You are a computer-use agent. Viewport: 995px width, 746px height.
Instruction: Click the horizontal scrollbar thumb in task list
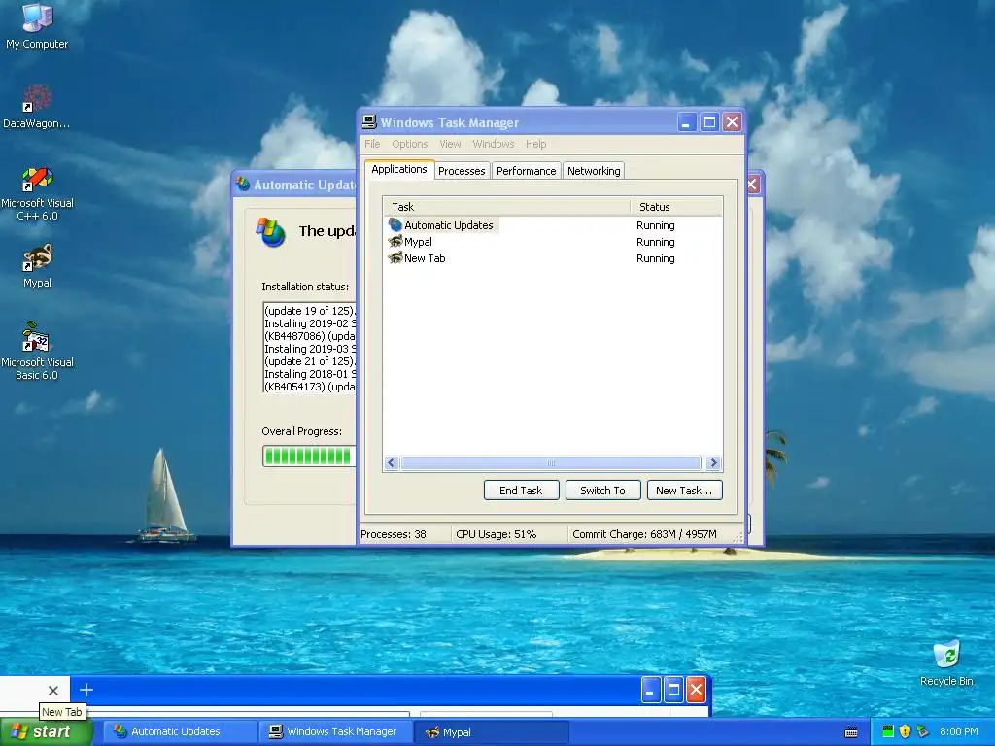point(551,463)
